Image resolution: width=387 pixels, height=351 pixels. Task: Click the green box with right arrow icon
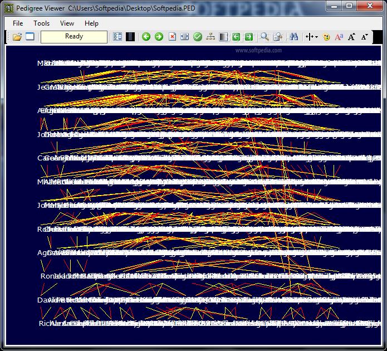click(249, 37)
